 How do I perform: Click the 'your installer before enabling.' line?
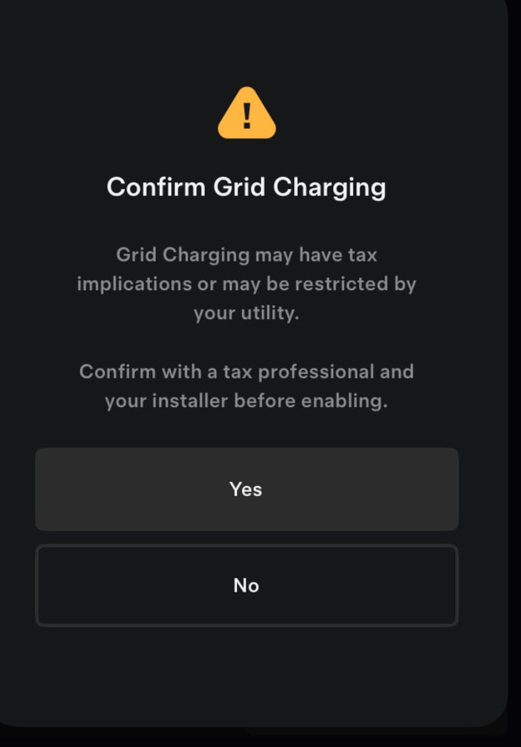pyautogui.click(x=246, y=401)
